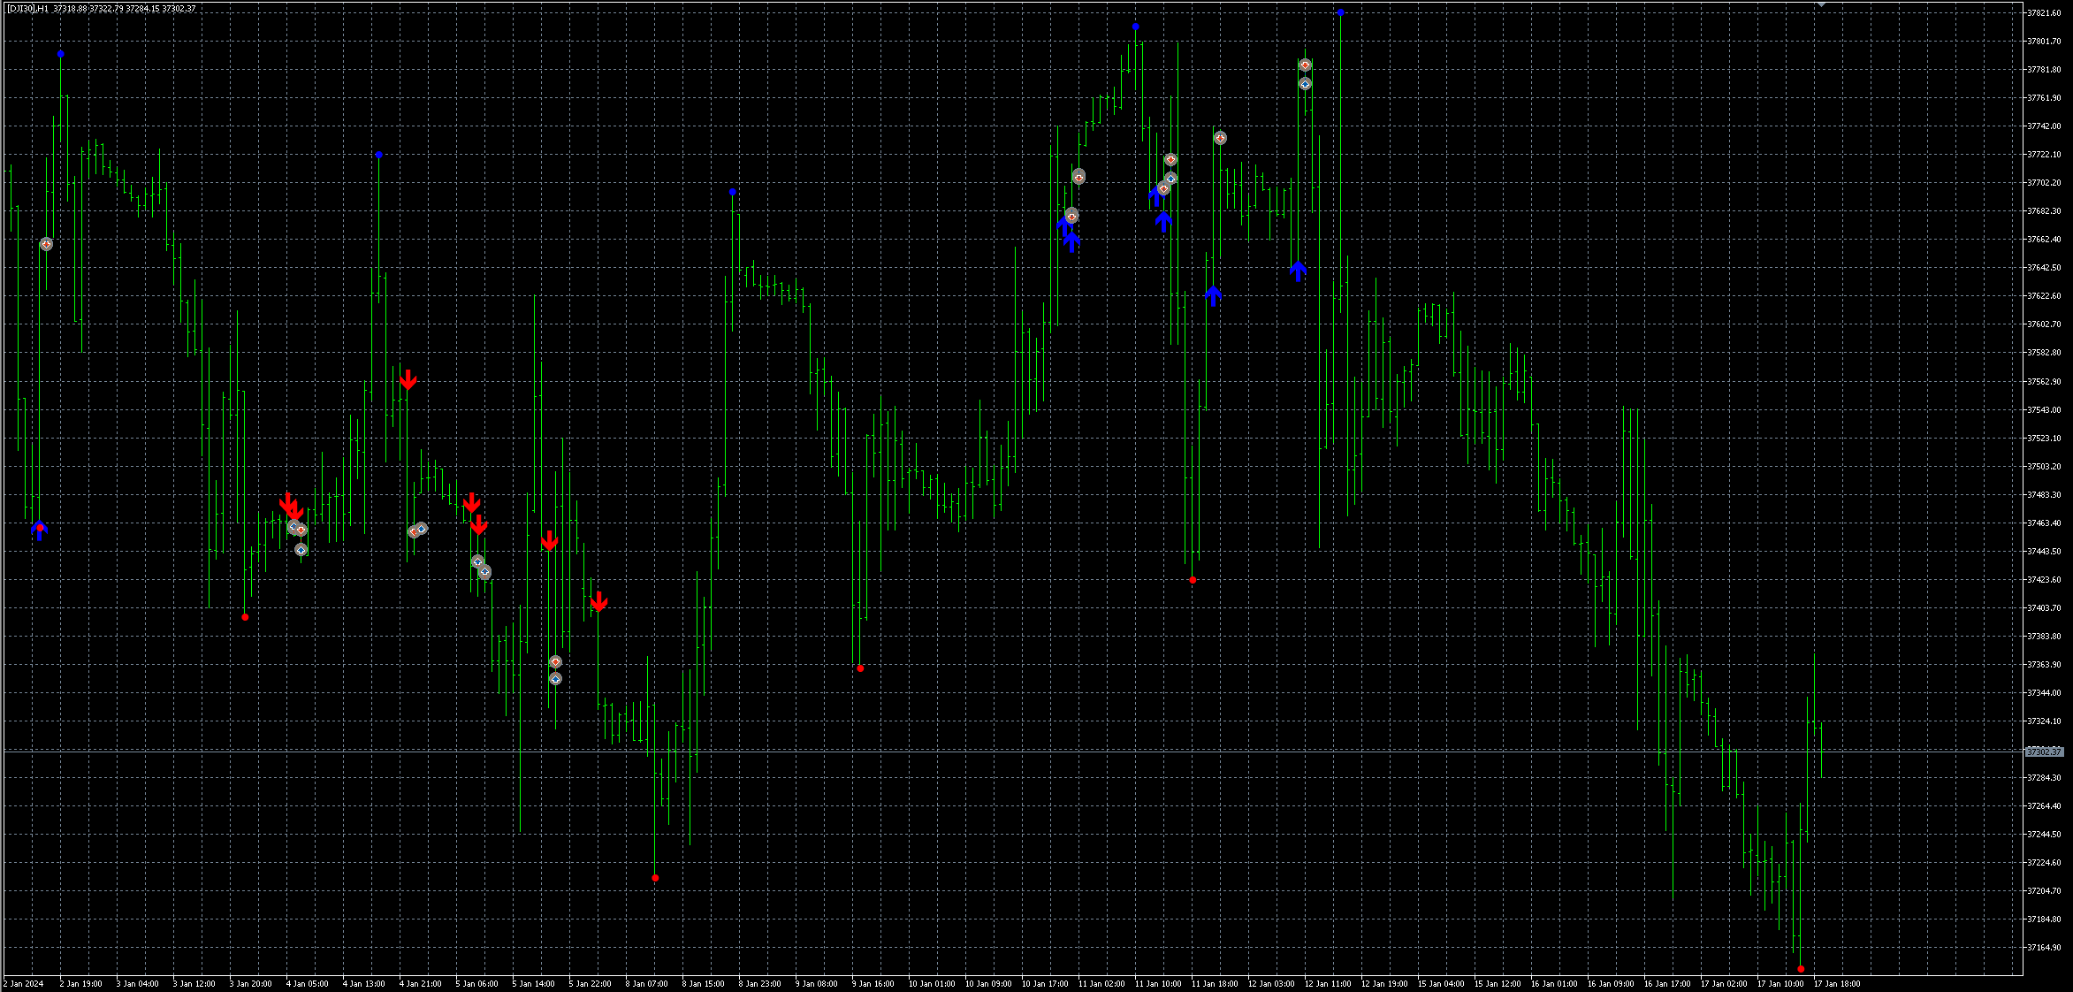Click the red low dot above 3 Jan 20:00
The width and height of the screenshot is (2073, 992).
tap(245, 617)
